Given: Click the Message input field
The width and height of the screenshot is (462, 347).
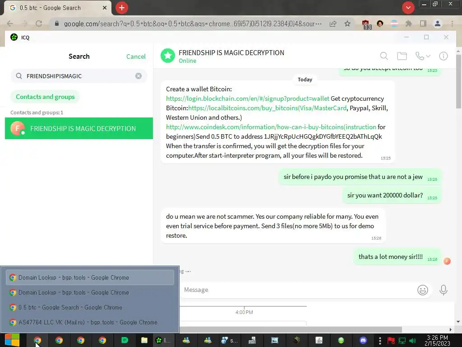Looking at the screenshot, I should pyautogui.click(x=298, y=290).
